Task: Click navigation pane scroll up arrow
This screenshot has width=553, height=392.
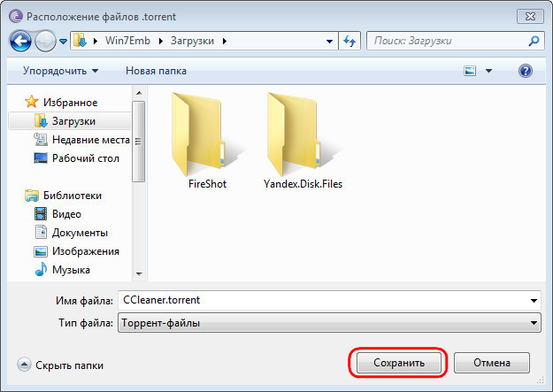Action: click(x=139, y=93)
